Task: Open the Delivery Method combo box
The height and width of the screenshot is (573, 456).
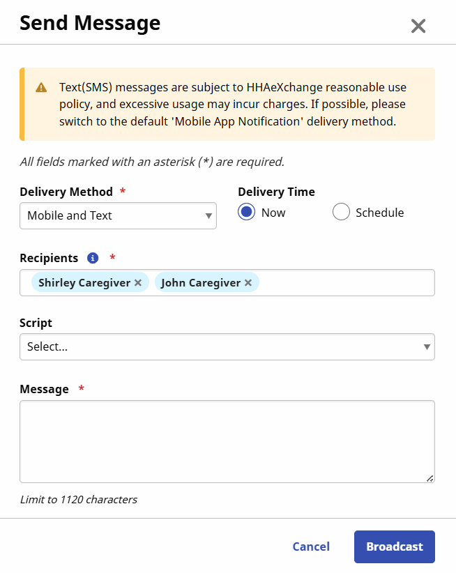Action: (118, 216)
